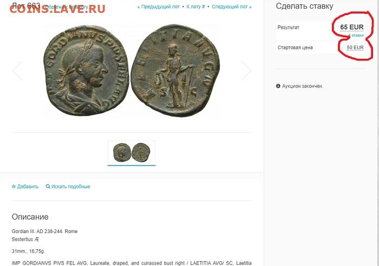
Task: Open the «Предыдущий лот» link
Action: pos(159,7)
